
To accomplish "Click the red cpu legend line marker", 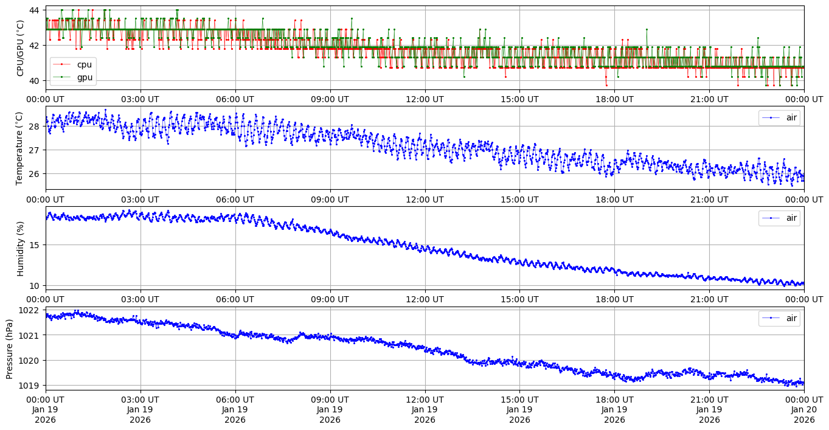I will [61, 64].
